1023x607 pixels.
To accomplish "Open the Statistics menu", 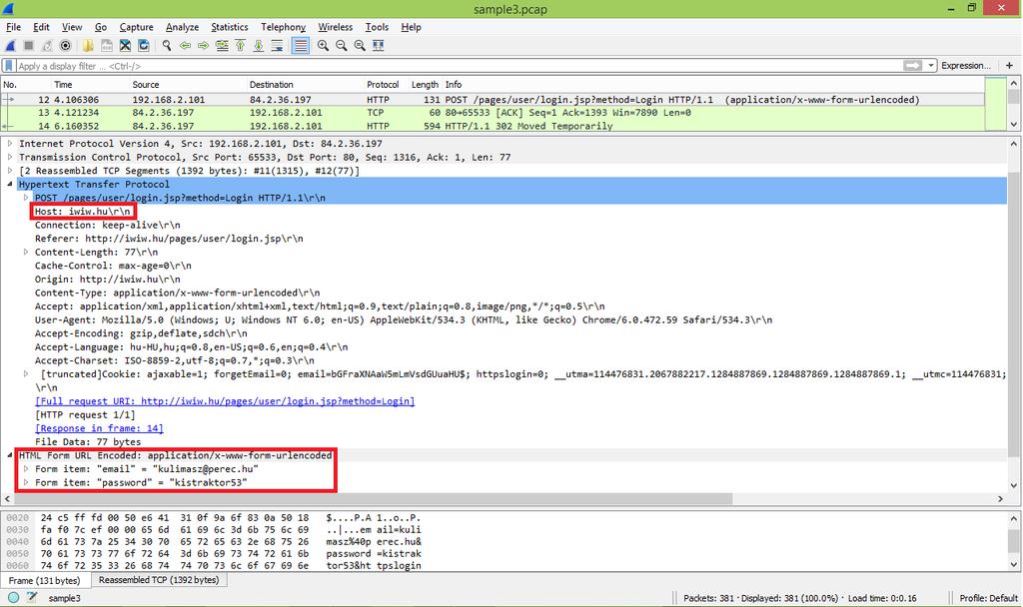I will [x=229, y=27].
